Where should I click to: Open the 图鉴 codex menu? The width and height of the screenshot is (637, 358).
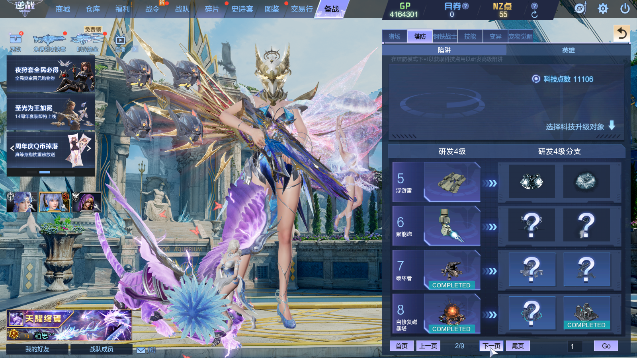[272, 9]
